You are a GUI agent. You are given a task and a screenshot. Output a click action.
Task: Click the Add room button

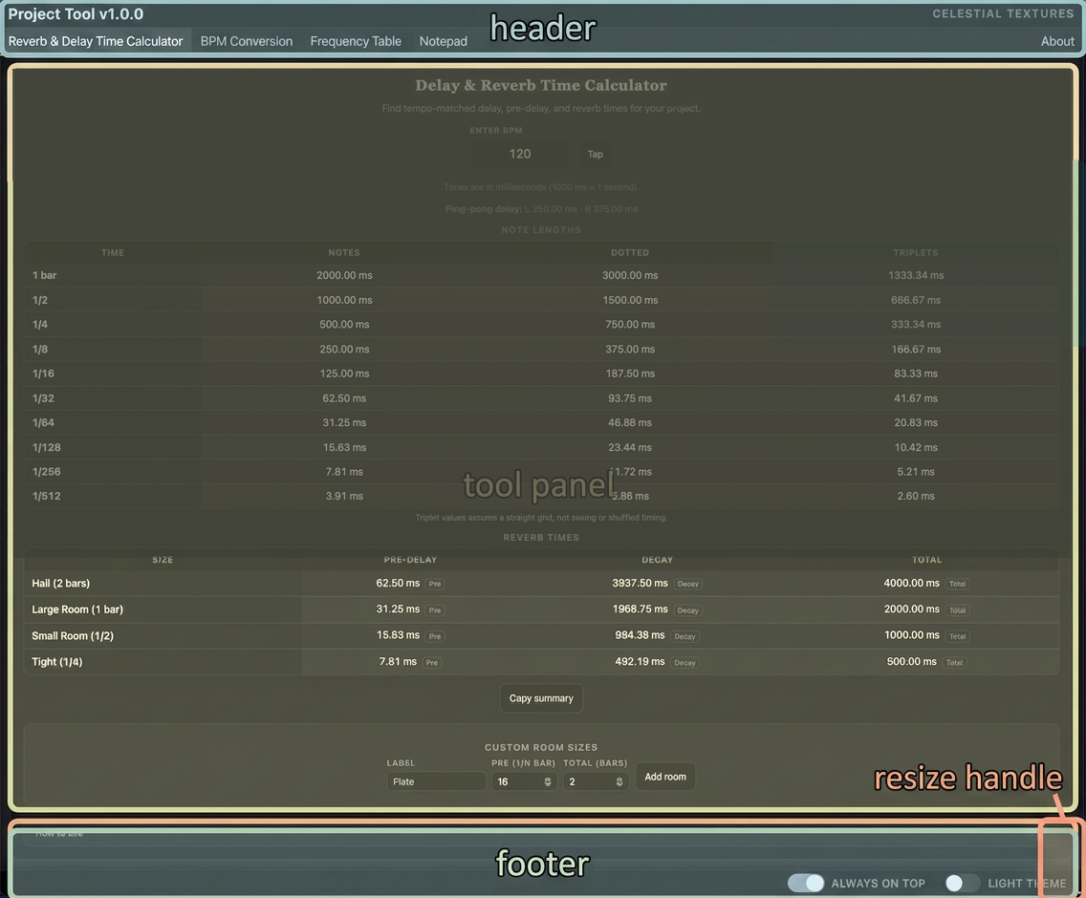(x=665, y=777)
